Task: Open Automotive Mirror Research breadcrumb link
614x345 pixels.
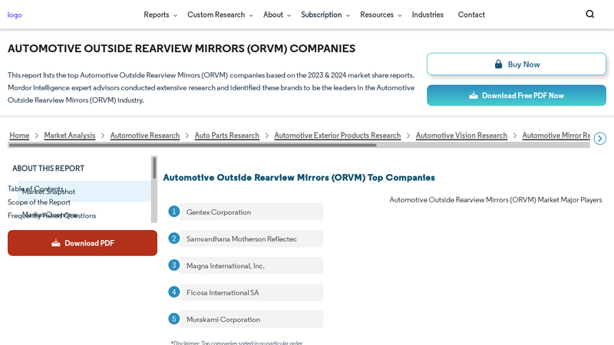Action: pos(556,136)
